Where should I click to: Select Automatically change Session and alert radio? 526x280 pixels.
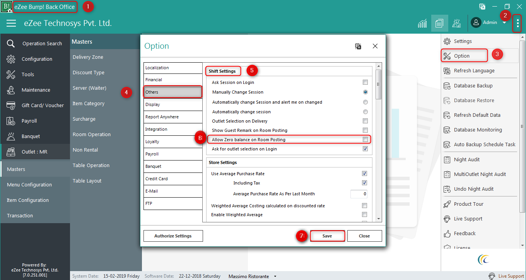coord(365,102)
